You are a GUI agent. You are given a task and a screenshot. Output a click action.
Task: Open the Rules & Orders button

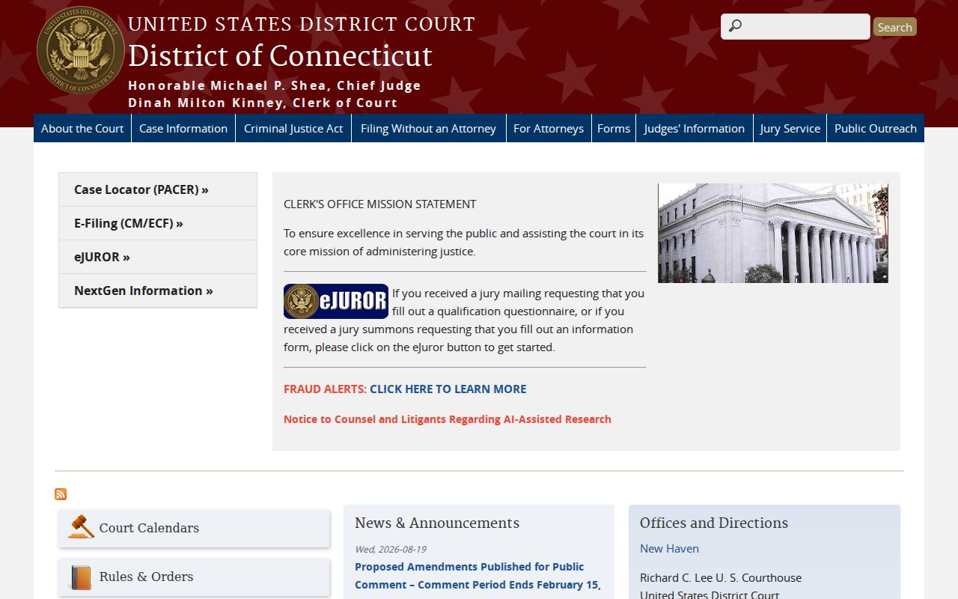(x=194, y=577)
